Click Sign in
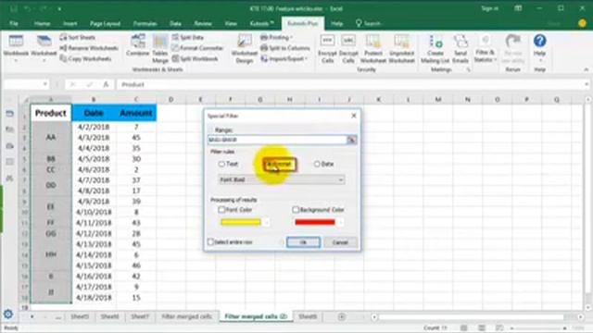The width and height of the screenshot is (593, 333). point(489,8)
